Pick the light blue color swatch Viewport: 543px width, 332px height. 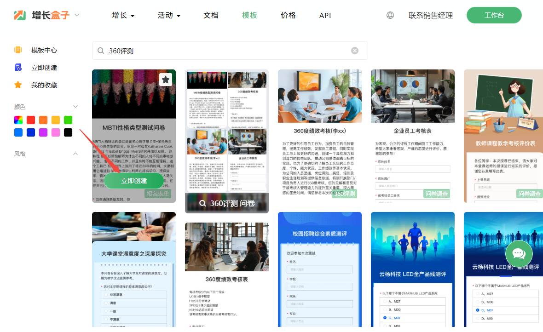point(18,132)
